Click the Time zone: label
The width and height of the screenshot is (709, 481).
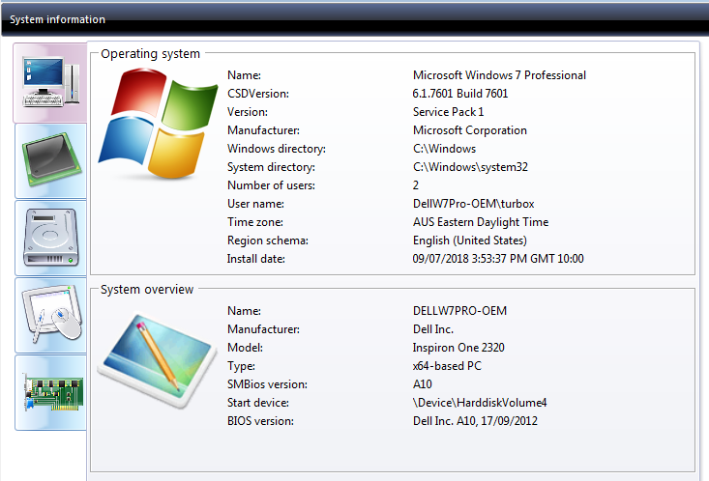pyautogui.click(x=255, y=222)
